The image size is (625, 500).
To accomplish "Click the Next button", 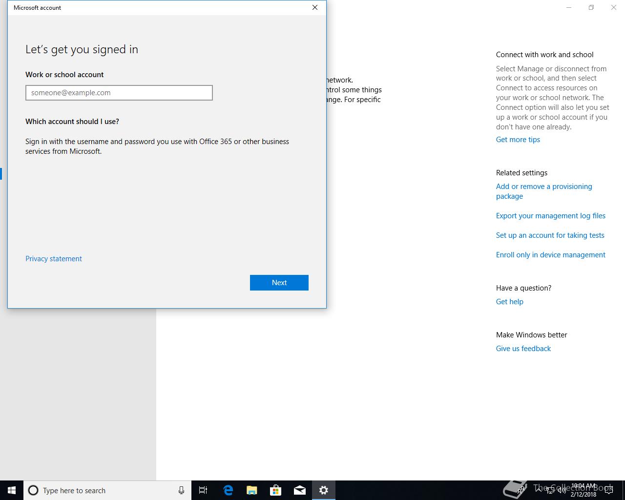I will [x=279, y=283].
